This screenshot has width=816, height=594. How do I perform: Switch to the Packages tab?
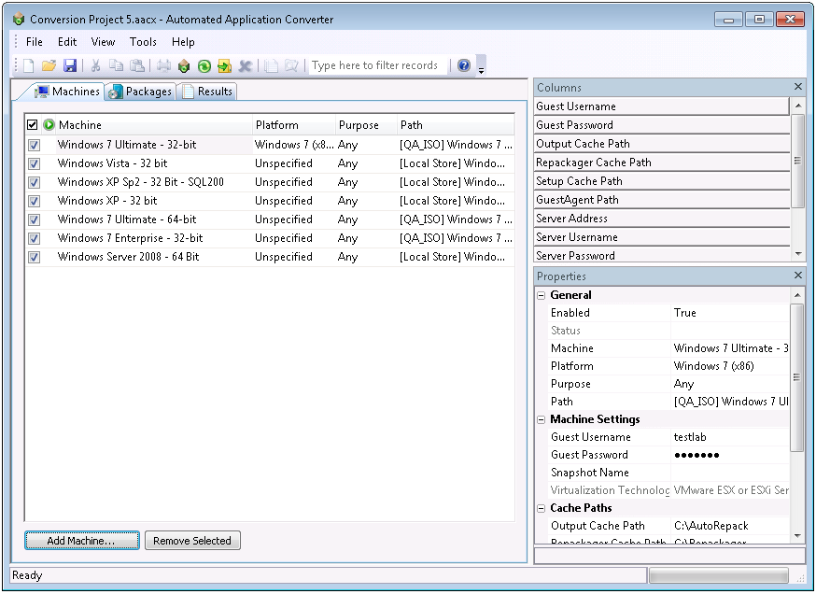(140, 92)
